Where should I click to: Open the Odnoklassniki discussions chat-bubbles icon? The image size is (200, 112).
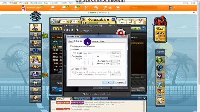64,8
